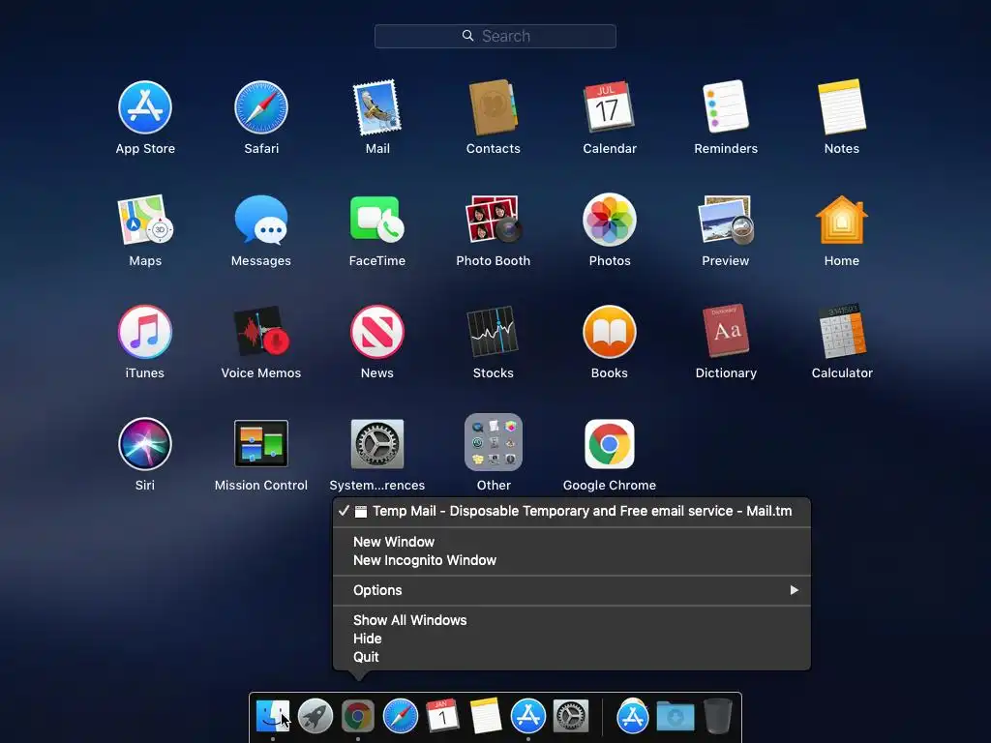The height and width of the screenshot is (743, 991).
Task: Choose New Window in Chrome dock menu
Action: pyautogui.click(x=571, y=542)
